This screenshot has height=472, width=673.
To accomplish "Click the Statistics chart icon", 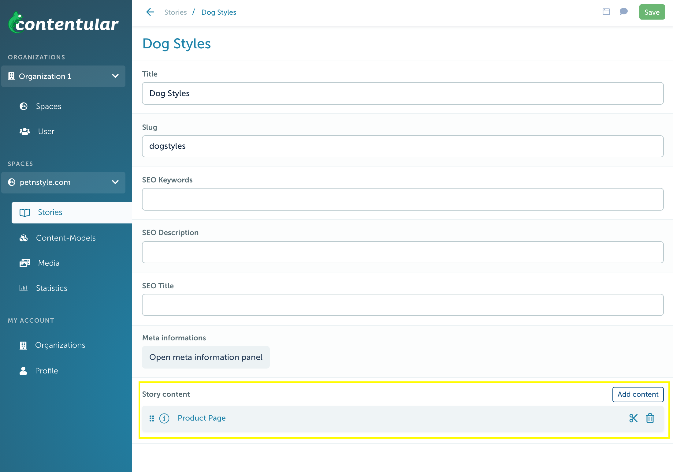I will point(24,288).
